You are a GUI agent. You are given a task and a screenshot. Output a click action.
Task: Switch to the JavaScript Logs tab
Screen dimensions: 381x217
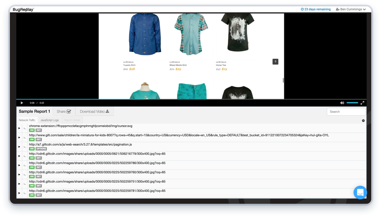(x=49, y=120)
